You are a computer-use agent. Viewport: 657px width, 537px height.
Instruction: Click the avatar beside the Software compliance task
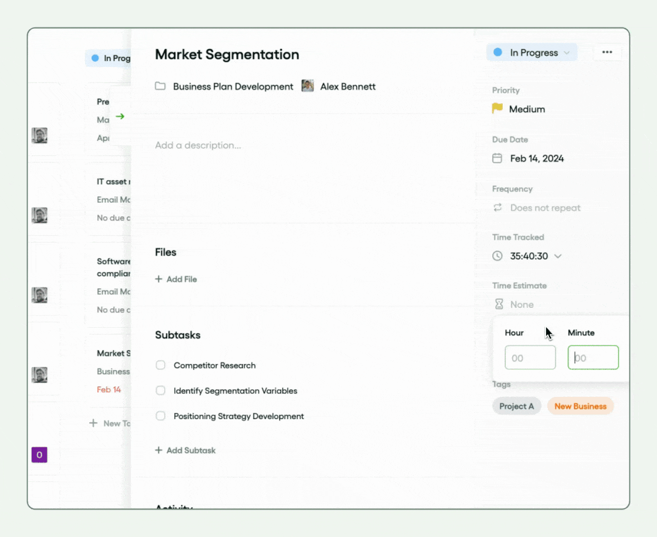click(x=39, y=295)
